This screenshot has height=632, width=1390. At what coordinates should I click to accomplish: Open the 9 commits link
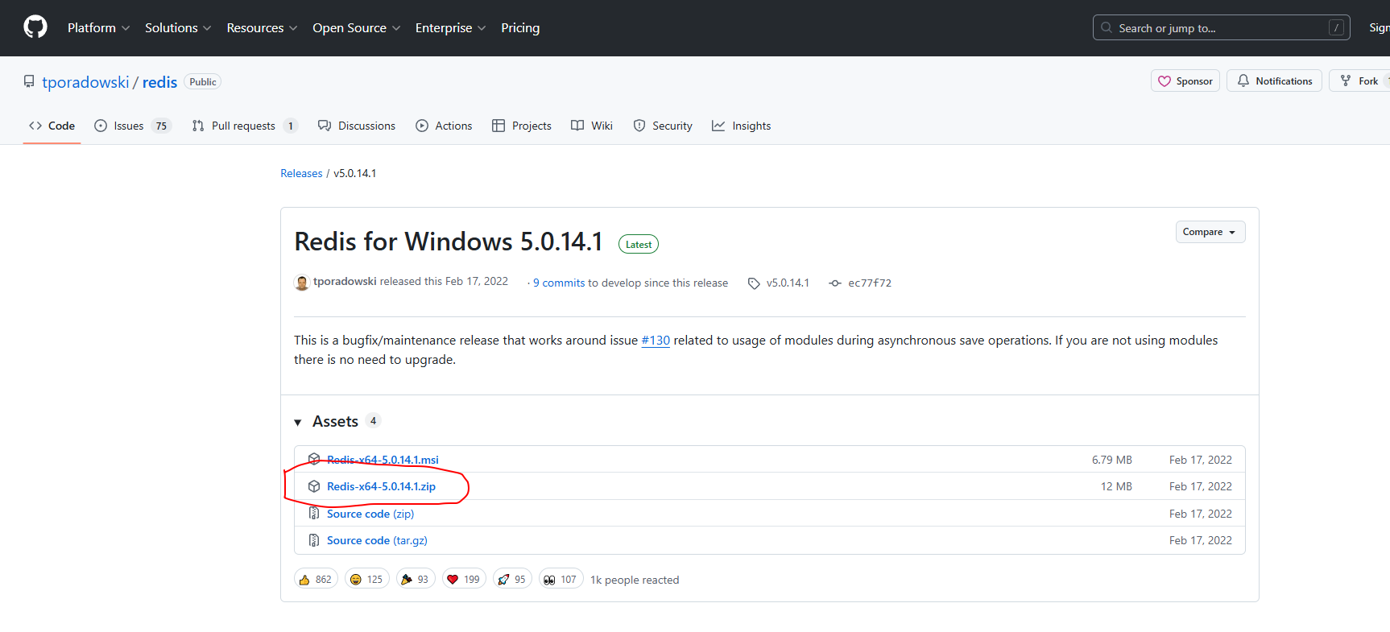pos(559,283)
